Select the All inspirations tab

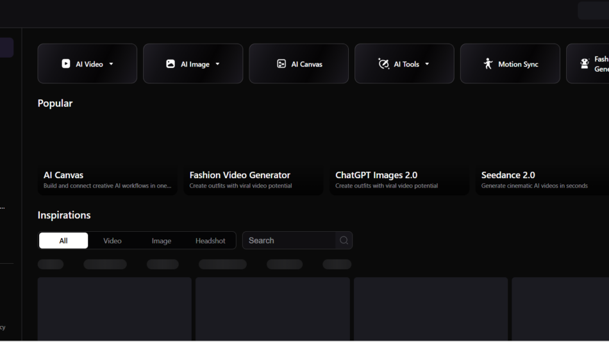click(63, 241)
